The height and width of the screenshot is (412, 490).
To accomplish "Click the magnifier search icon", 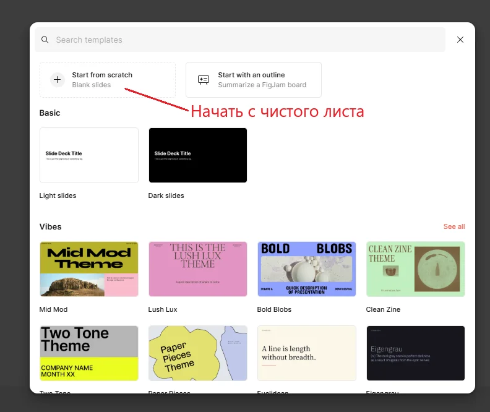I will [x=45, y=40].
